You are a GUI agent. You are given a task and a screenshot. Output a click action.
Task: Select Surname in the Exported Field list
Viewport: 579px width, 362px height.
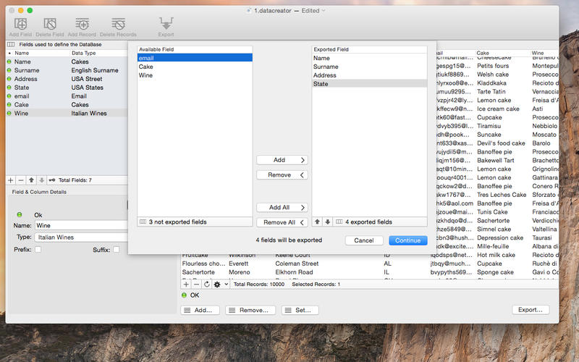pos(369,67)
